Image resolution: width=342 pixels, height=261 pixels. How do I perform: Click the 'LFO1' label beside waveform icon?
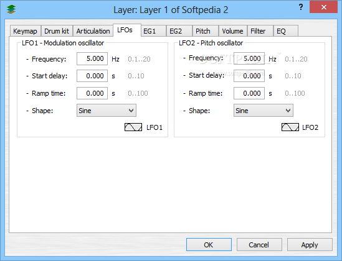(x=154, y=127)
